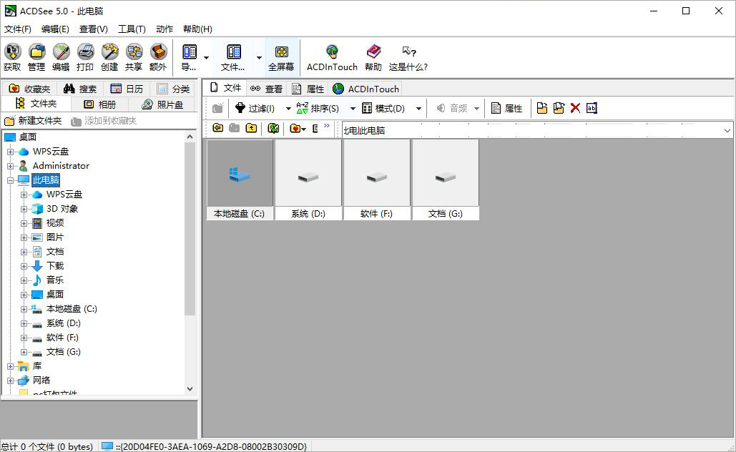The image size is (736, 452).
Task: Click the green refresh folder icon
Action: (273, 128)
